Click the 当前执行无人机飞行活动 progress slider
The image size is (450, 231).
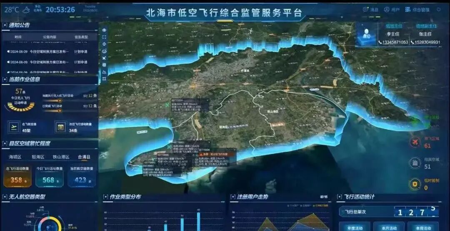pos(60,100)
